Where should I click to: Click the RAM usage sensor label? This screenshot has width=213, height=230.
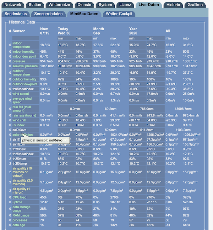tap(21, 215)
